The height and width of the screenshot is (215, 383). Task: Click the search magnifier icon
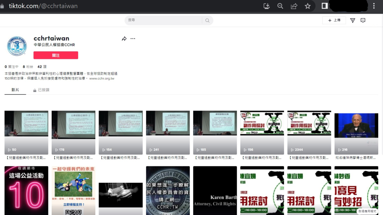coord(207,20)
